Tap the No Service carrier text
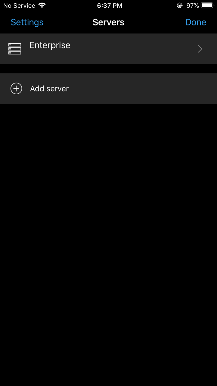 point(19,6)
